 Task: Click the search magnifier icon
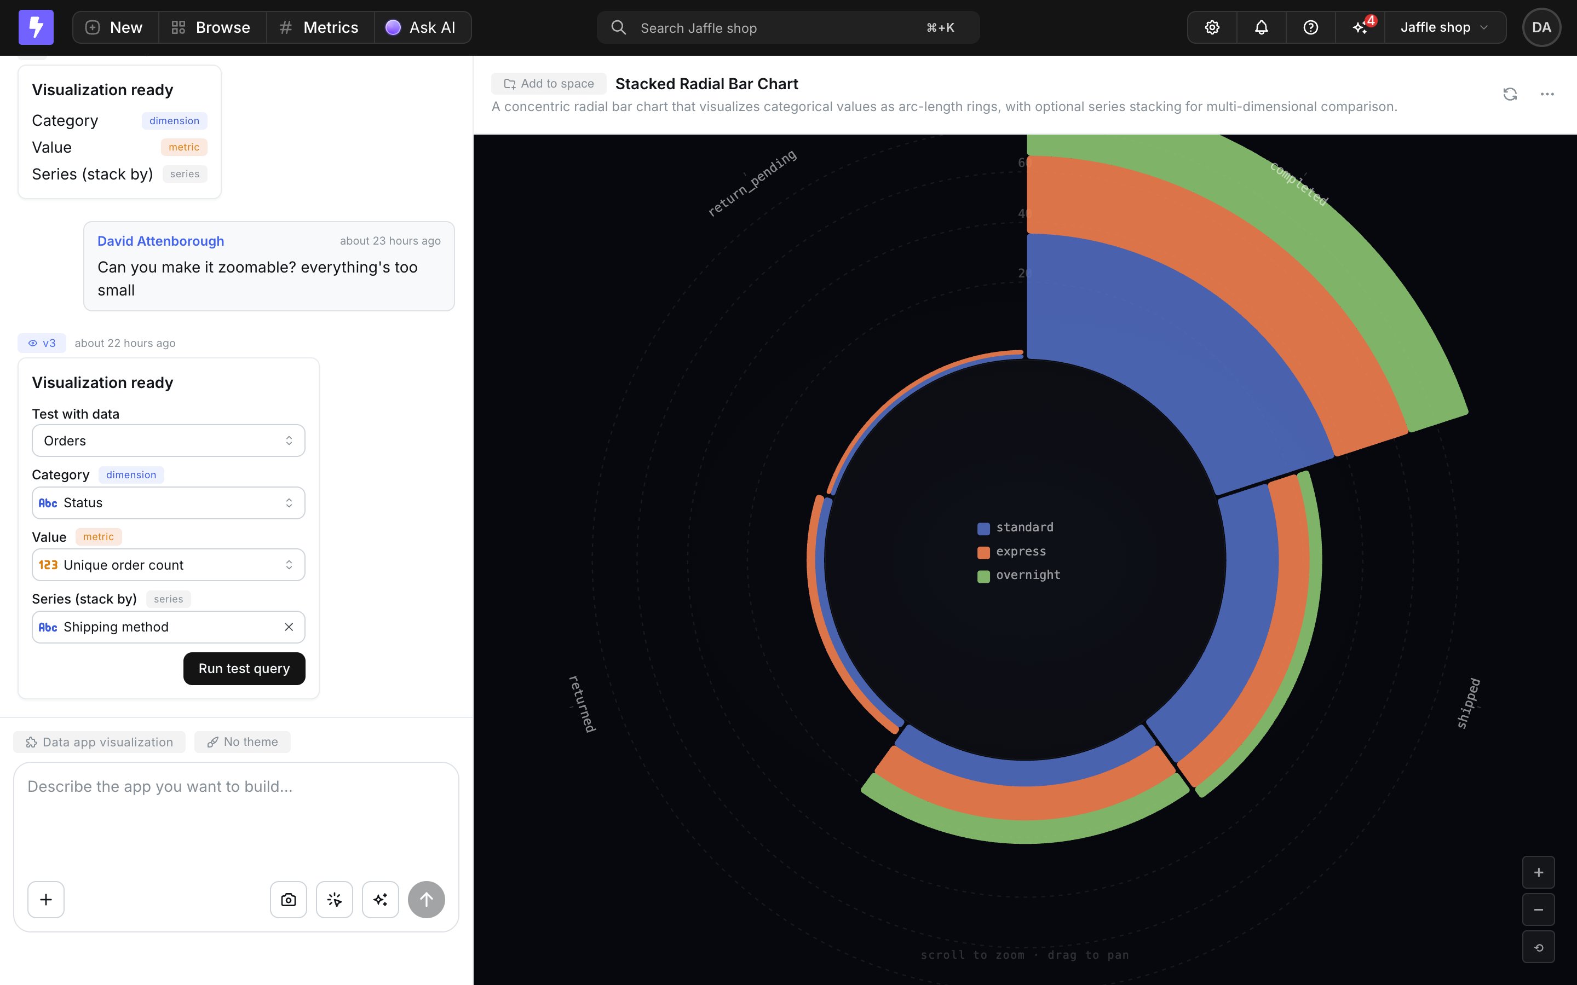pos(618,27)
